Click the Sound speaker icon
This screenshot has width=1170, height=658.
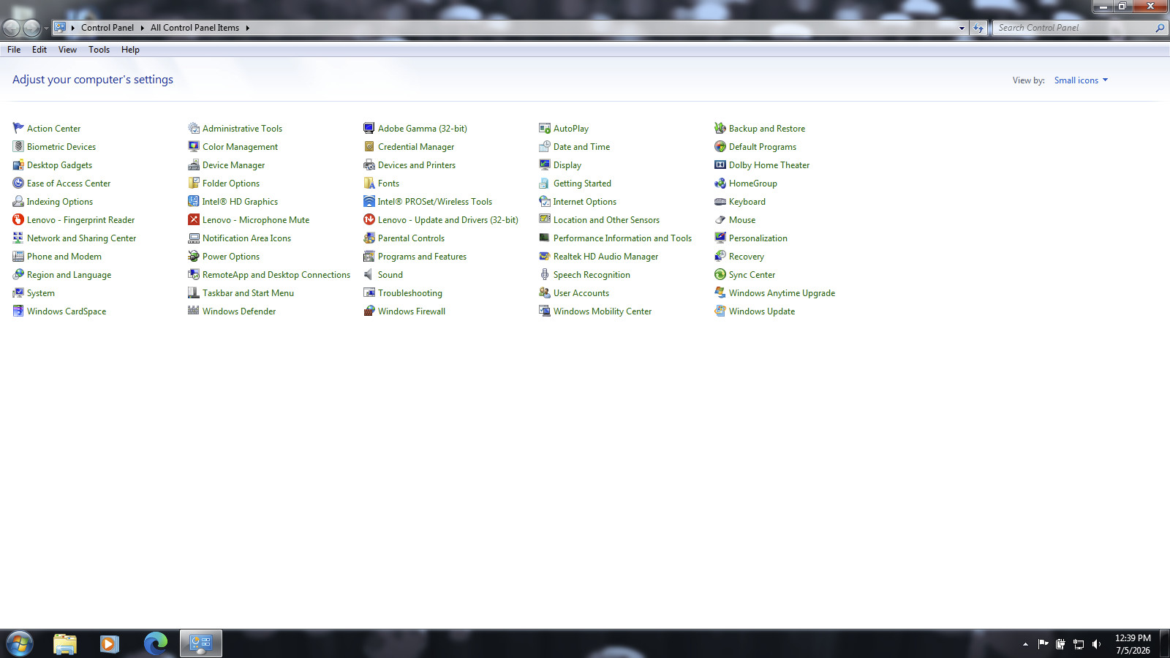[369, 274]
